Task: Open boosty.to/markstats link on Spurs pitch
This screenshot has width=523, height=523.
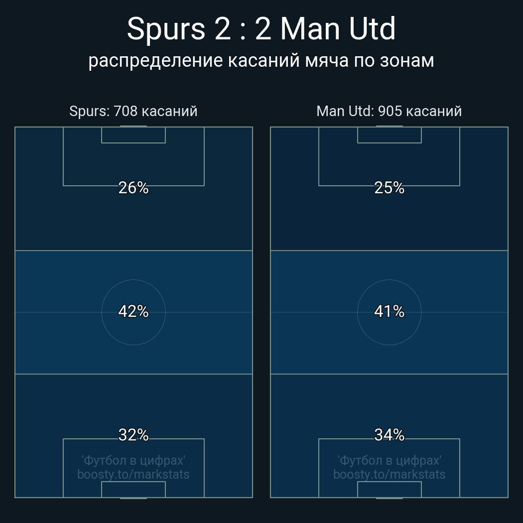Action: (x=133, y=475)
